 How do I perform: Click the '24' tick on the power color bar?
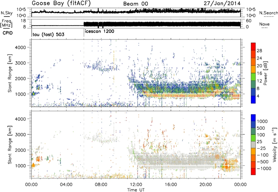[x=259, y=58]
